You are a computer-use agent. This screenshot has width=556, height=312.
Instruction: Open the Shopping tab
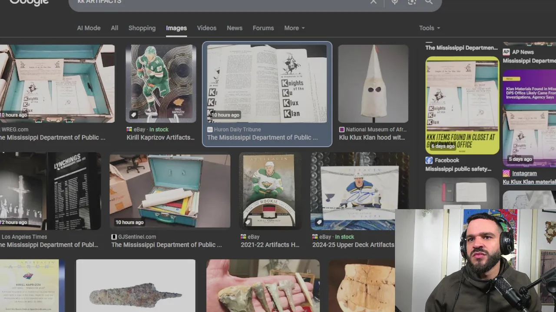point(142,28)
